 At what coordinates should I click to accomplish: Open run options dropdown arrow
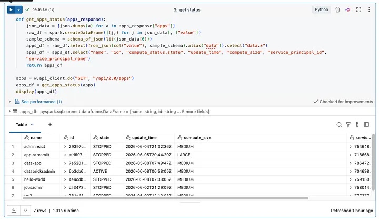(18, 9)
